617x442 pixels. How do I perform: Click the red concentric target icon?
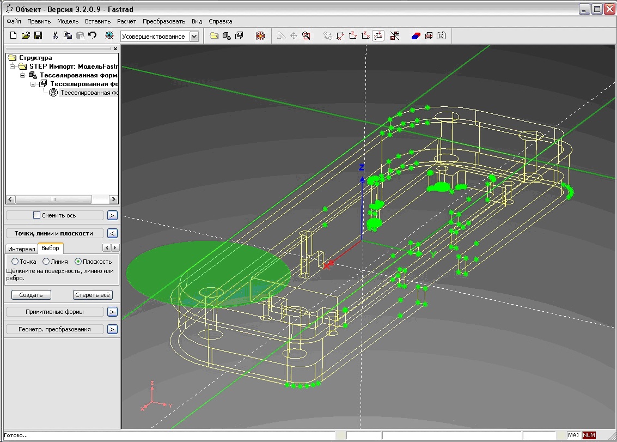tap(260, 36)
